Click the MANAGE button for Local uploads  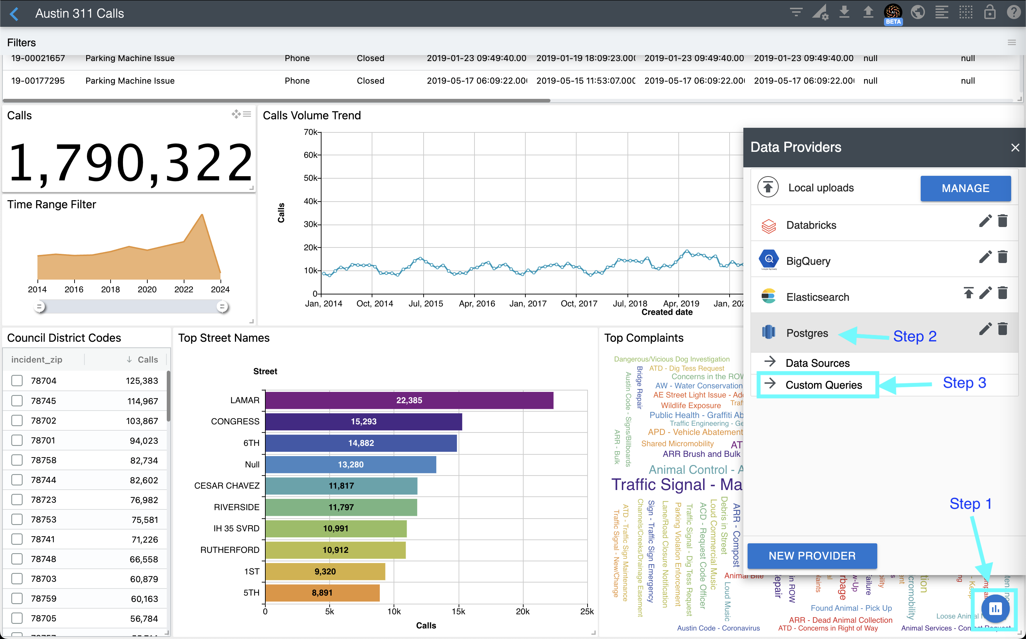pyautogui.click(x=965, y=188)
